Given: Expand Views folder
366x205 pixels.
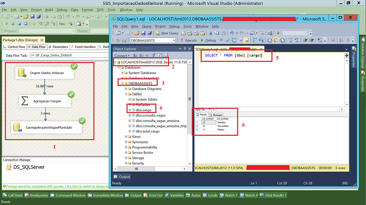Looking at the screenshot, I should [126, 137].
